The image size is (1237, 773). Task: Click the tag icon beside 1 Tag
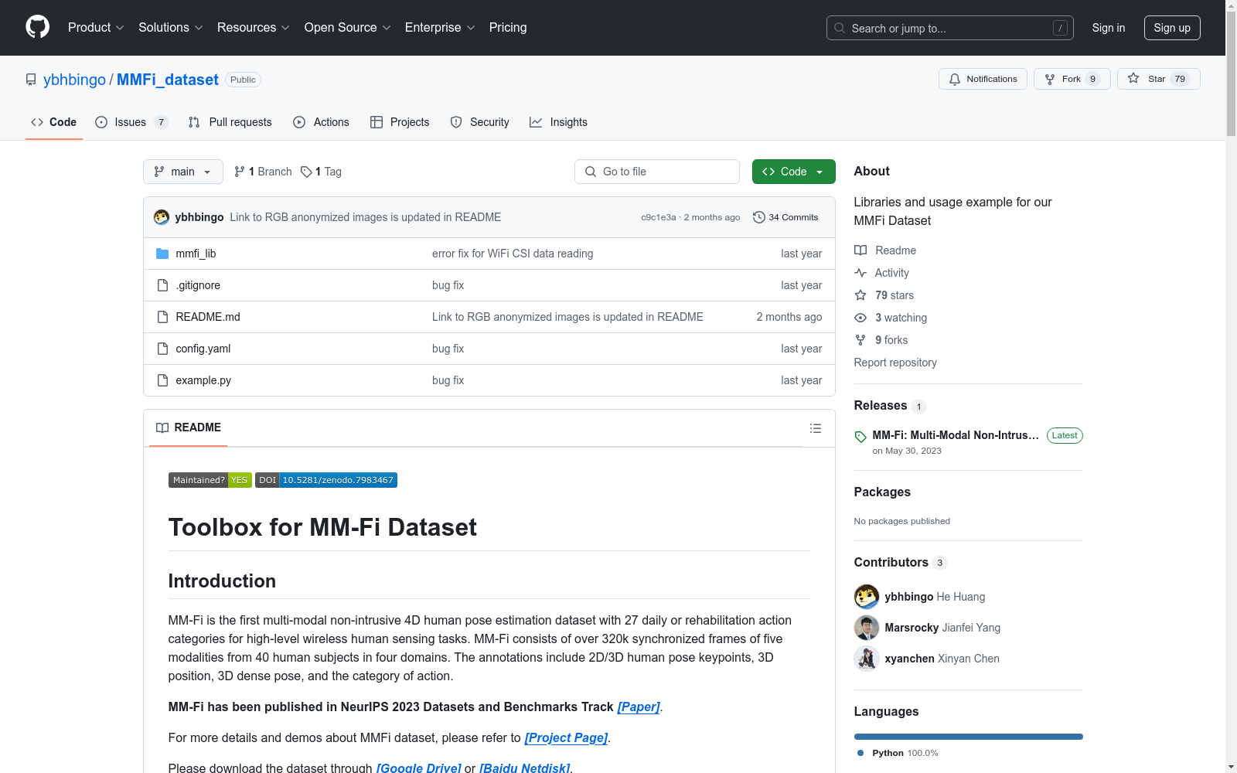pyautogui.click(x=306, y=172)
